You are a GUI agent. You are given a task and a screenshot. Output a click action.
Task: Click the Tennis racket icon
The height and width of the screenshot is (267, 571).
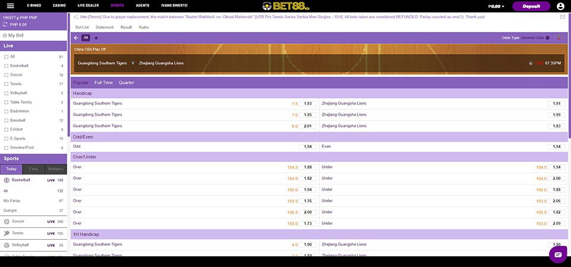pyautogui.click(x=7, y=233)
